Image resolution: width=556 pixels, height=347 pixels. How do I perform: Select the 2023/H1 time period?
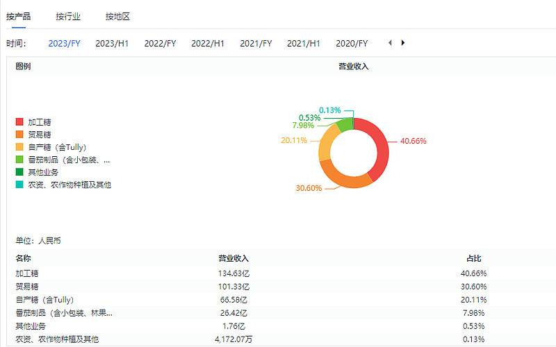pyautogui.click(x=112, y=43)
